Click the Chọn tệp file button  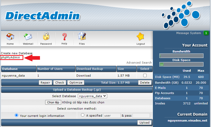pyautogui.click(x=53, y=102)
